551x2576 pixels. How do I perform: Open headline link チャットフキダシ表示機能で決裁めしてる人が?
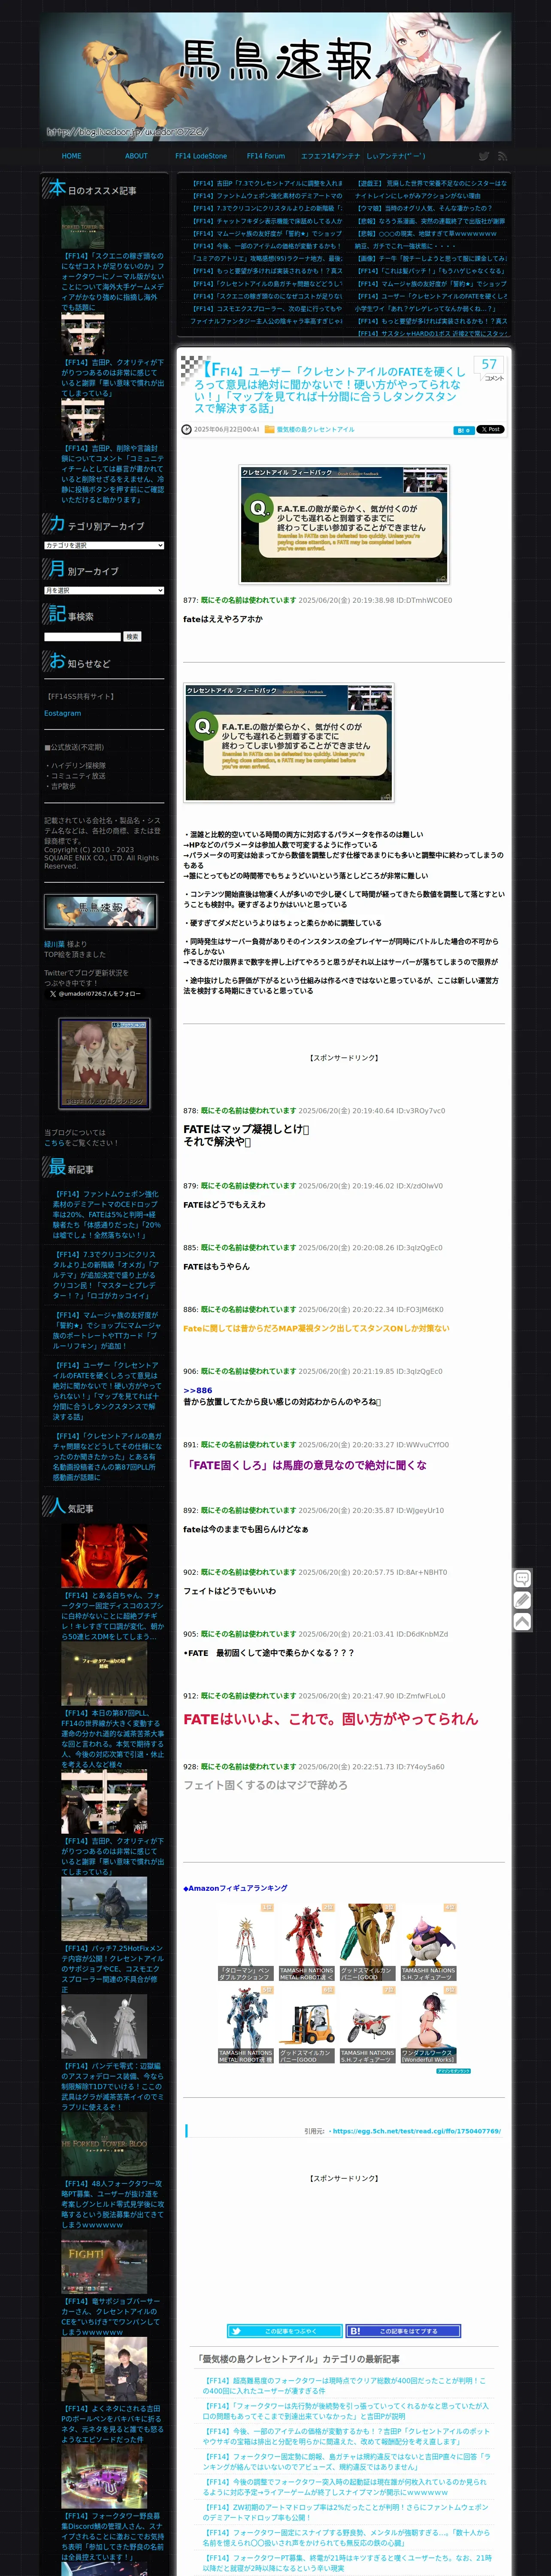(x=266, y=221)
